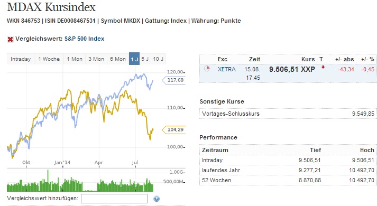The height and width of the screenshot is (206, 377).
Task: Click the +/- abs column header
Action: [x=345, y=59]
